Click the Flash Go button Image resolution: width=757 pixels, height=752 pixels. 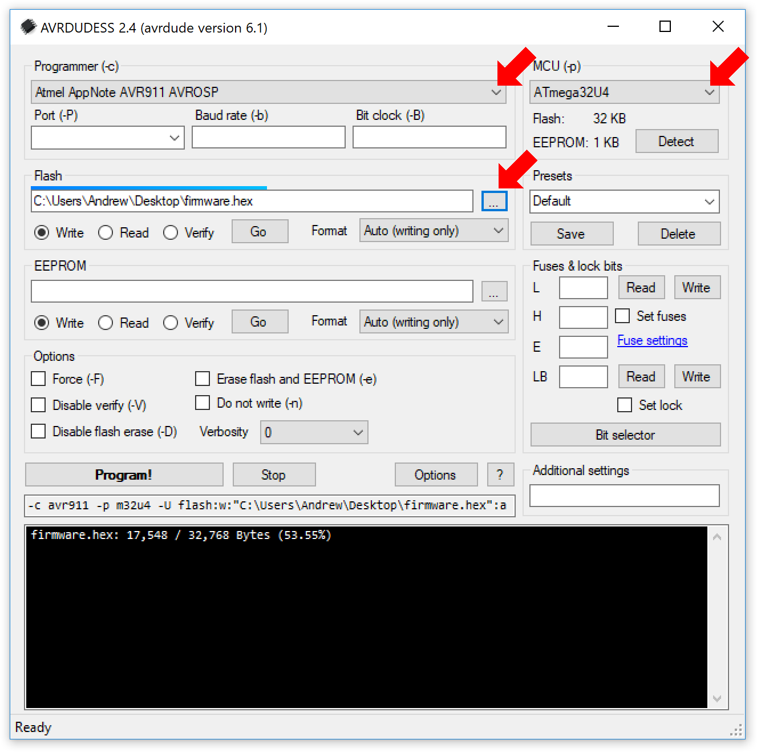(x=260, y=231)
